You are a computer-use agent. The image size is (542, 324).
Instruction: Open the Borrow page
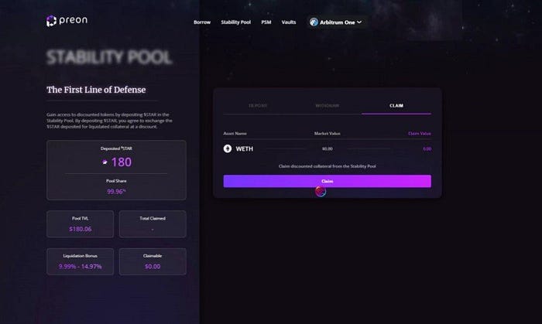(x=202, y=22)
